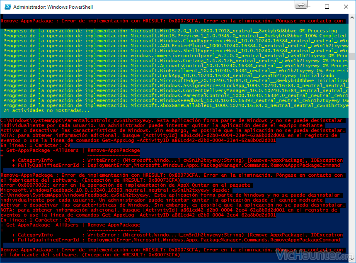Viewport: 356px width, 263px height.
Task: Click the C:\Windows\SystemApps\ParentalControls path line
Action: coord(172,120)
